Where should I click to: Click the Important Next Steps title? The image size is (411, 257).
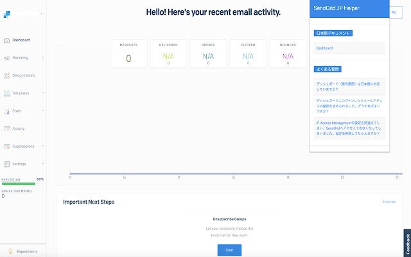pos(89,202)
